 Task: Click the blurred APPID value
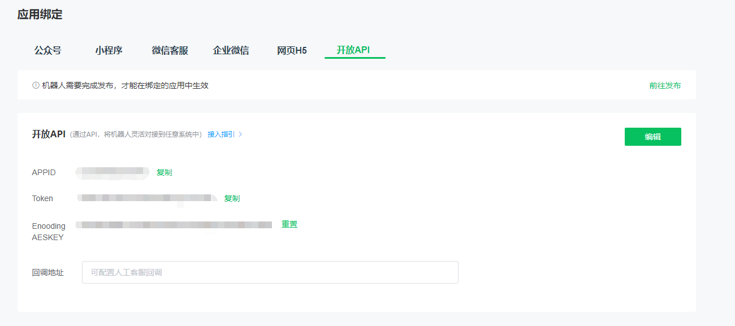[x=112, y=172]
